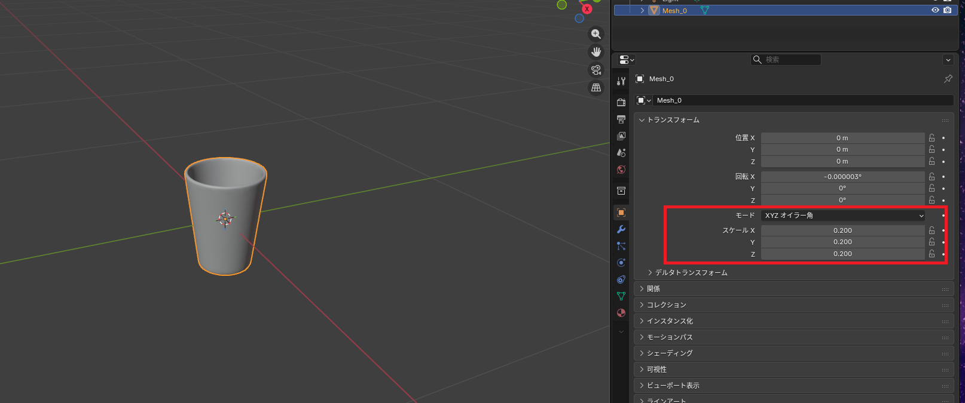Expand the モーションパス panel
The height and width of the screenshot is (403, 965).
pos(642,337)
